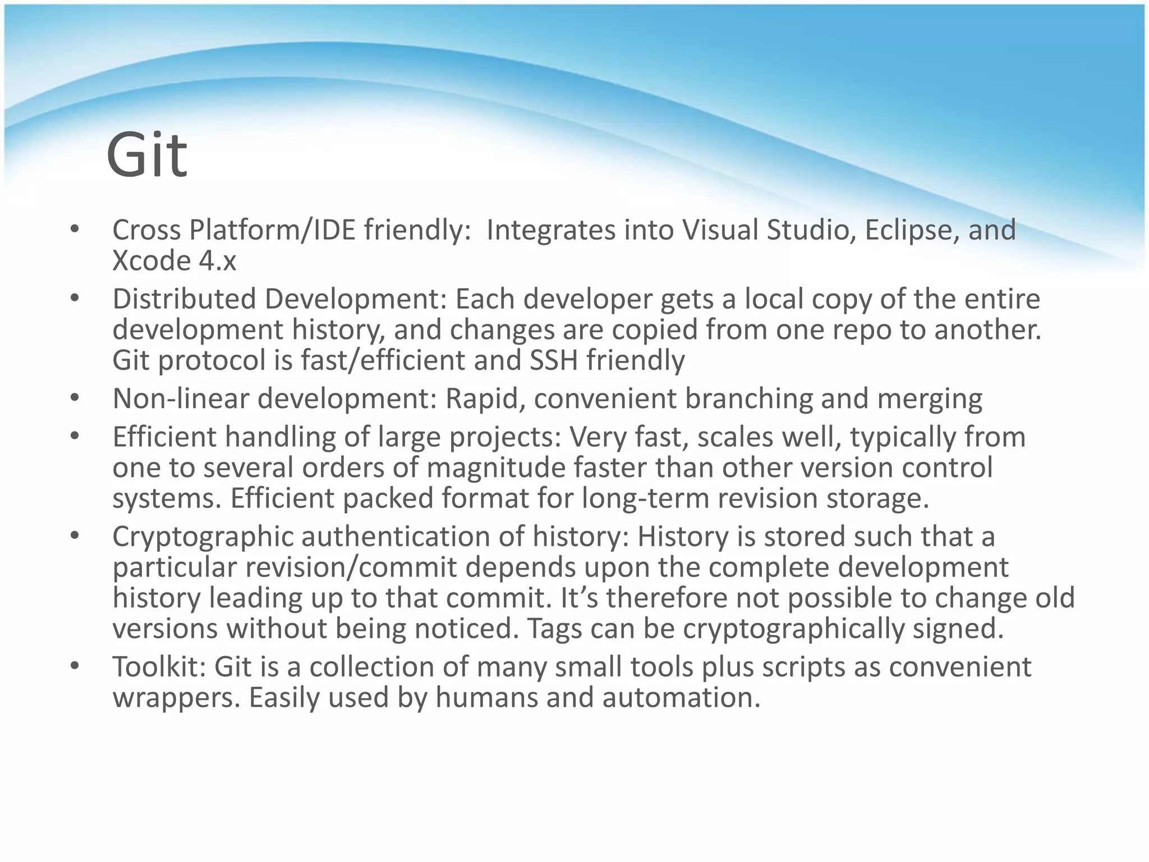This screenshot has height=862, width=1149.
Task: Click the bullet marker beside 'Toolkit'
Action: coord(75,666)
